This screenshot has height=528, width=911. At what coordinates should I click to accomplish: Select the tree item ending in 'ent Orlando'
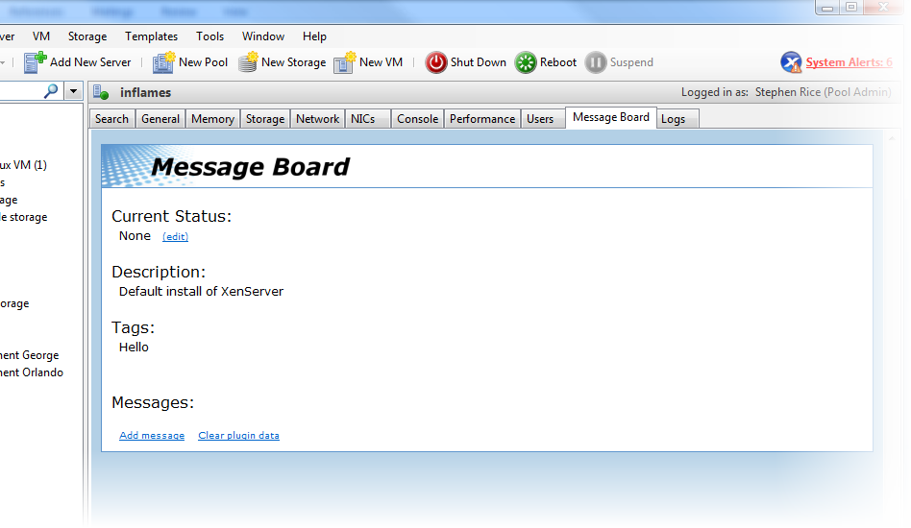tap(32, 372)
